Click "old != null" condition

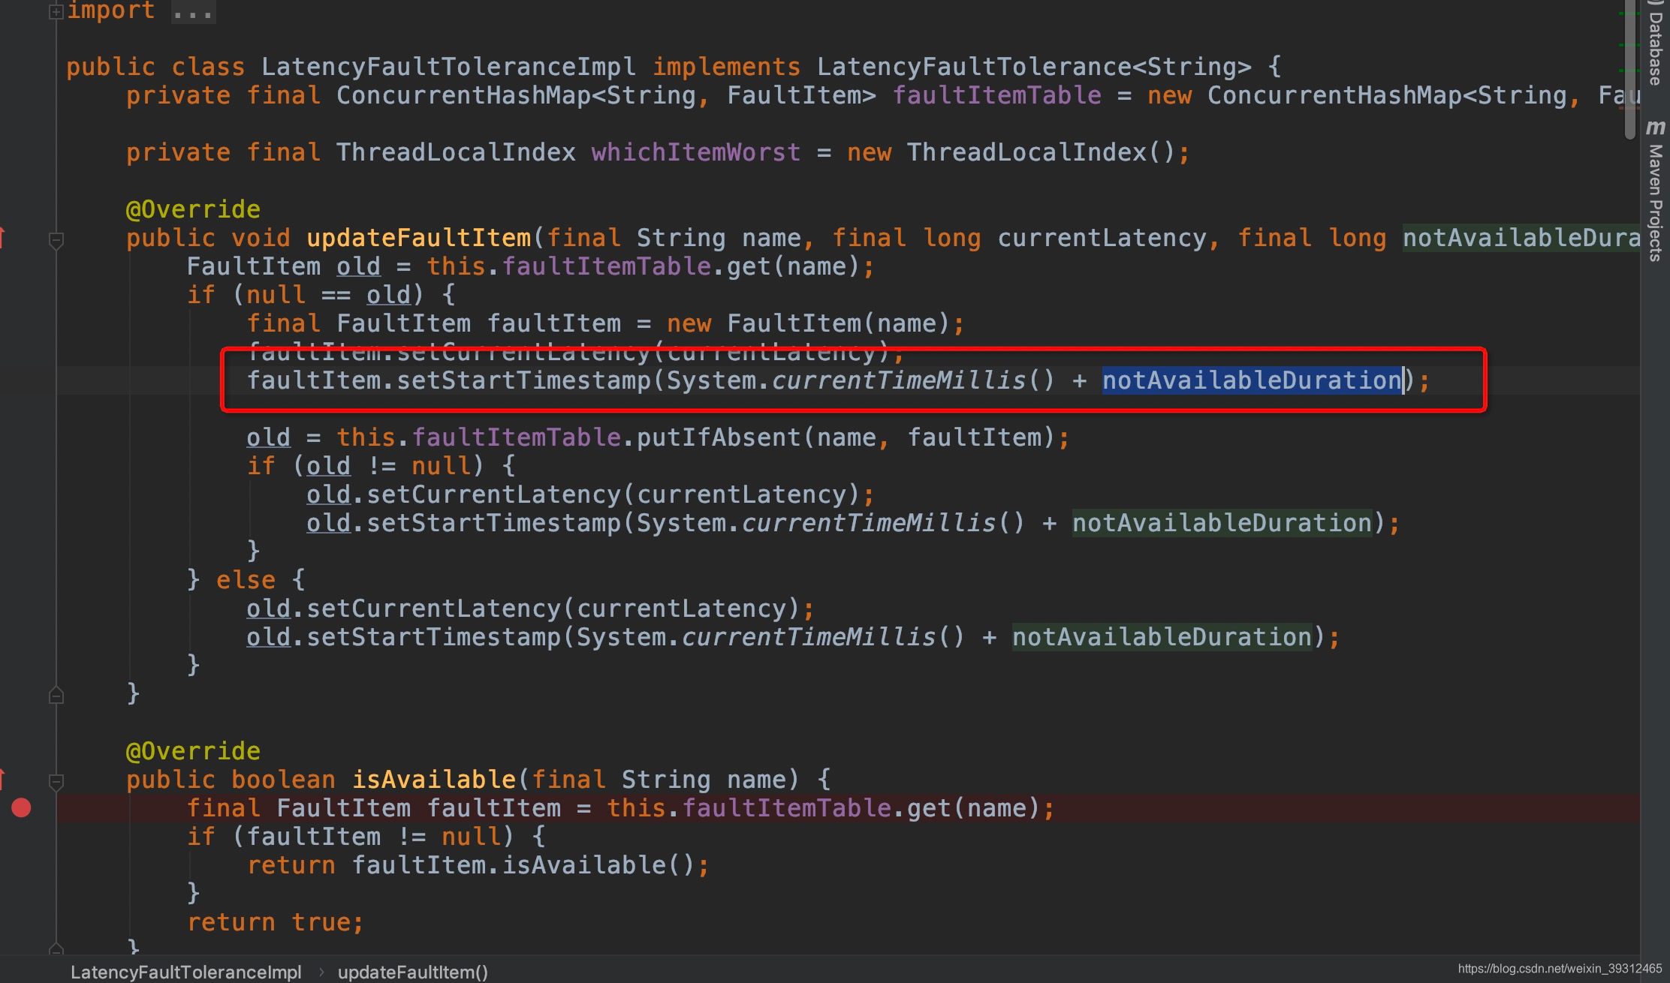pos(388,466)
